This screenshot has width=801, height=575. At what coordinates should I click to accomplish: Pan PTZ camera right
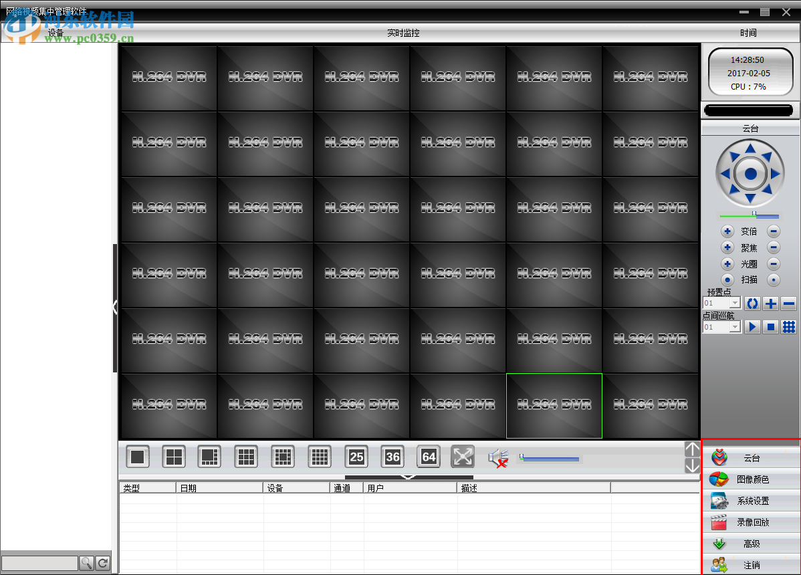pos(775,174)
